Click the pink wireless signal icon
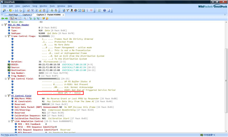This screenshot has height=137, width=228. 91,10
